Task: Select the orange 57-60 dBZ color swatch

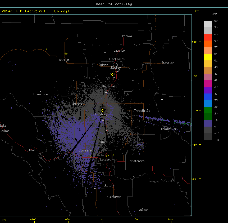Action: coord(208,44)
